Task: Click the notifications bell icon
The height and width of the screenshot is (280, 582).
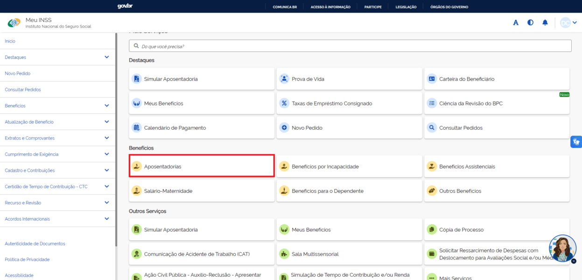Action: [545, 22]
